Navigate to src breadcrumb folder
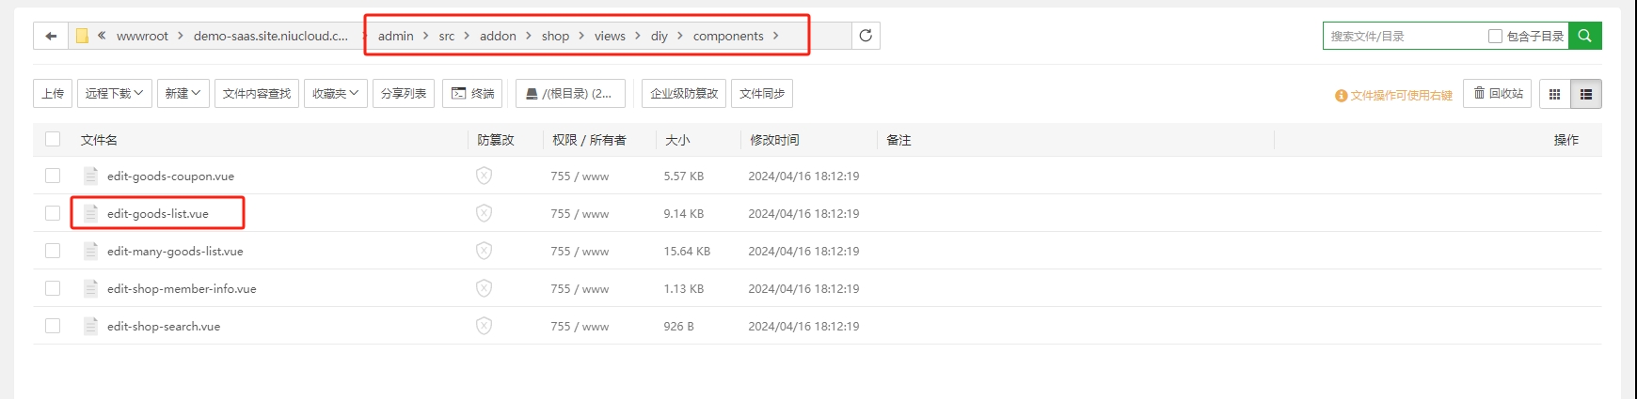1637x399 pixels. pos(447,36)
